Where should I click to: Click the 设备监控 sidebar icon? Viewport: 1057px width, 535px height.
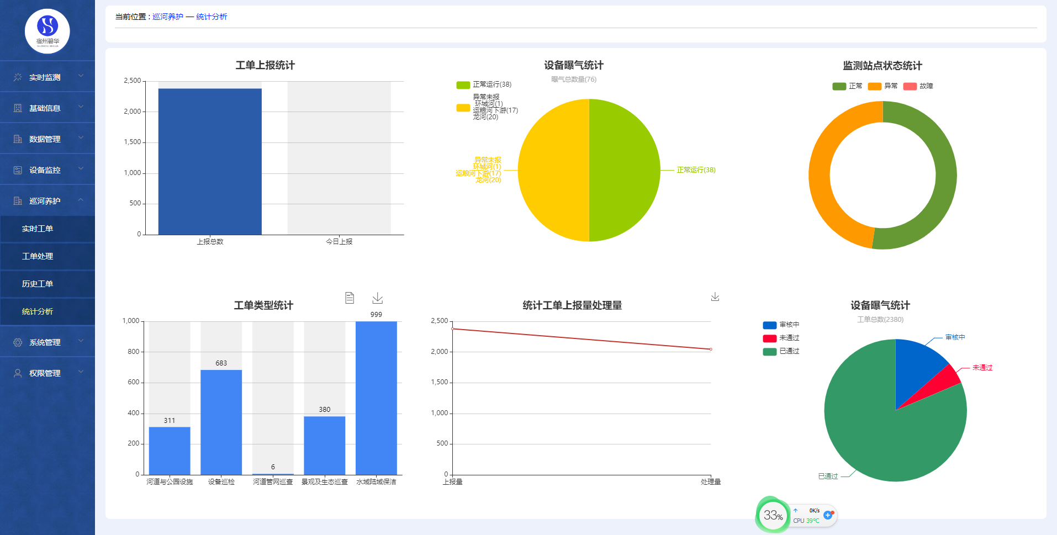[x=18, y=170]
